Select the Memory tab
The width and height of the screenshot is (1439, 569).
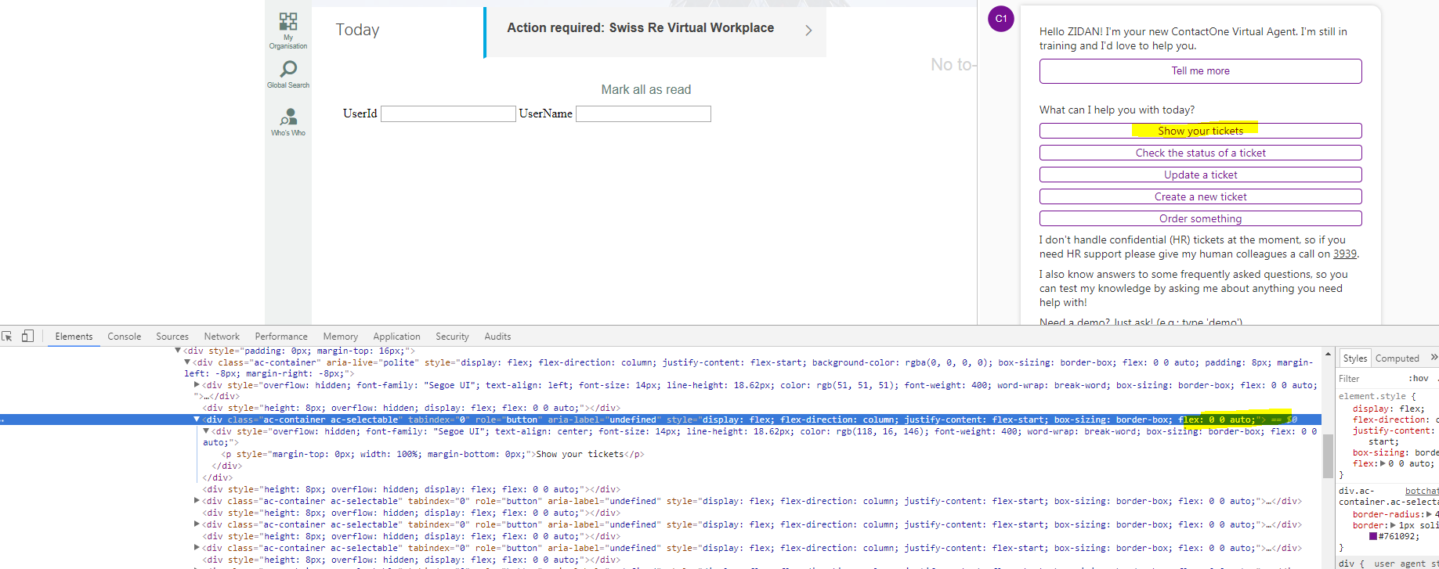pyautogui.click(x=340, y=337)
